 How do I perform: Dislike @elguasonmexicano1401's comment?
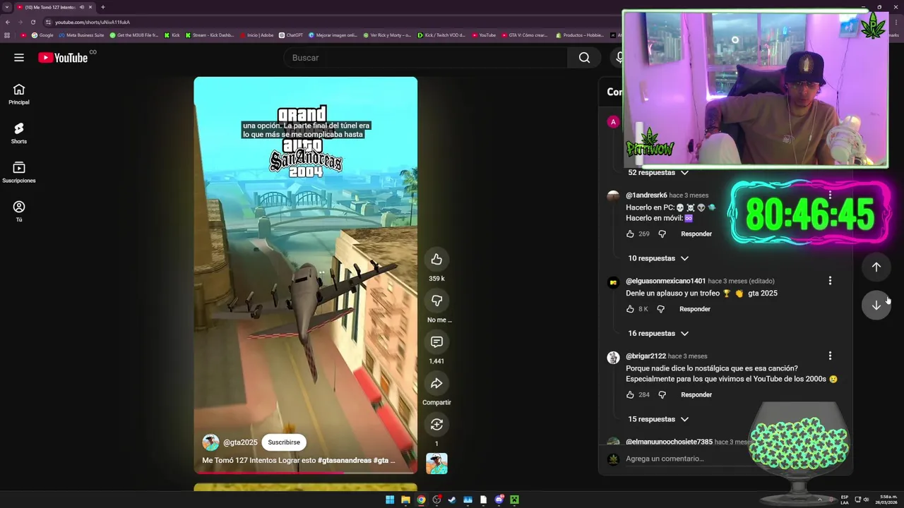[x=660, y=309]
